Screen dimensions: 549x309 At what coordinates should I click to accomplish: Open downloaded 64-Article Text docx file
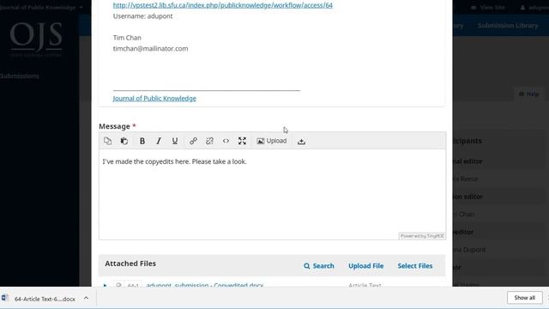pyautogui.click(x=45, y=299)
